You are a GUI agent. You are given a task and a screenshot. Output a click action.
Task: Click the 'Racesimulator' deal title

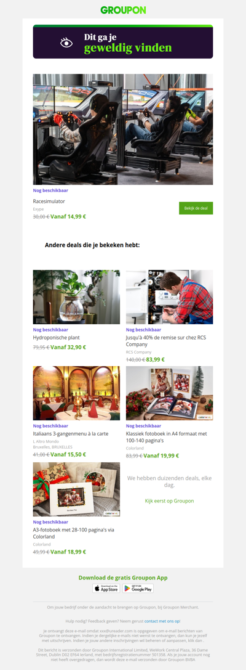49,202
